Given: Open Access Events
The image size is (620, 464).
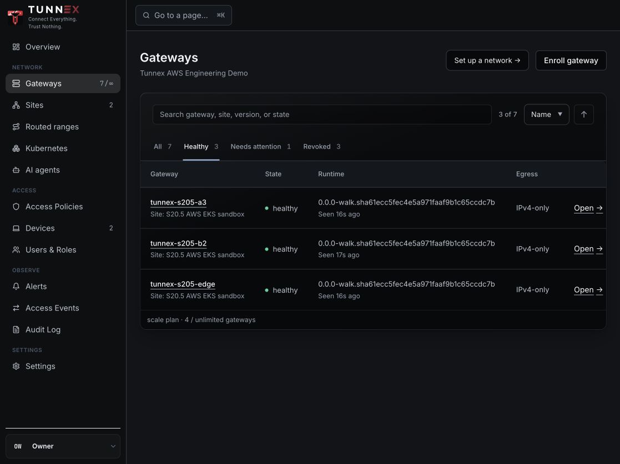Looking at the screenshot, I should click(63, 308).
